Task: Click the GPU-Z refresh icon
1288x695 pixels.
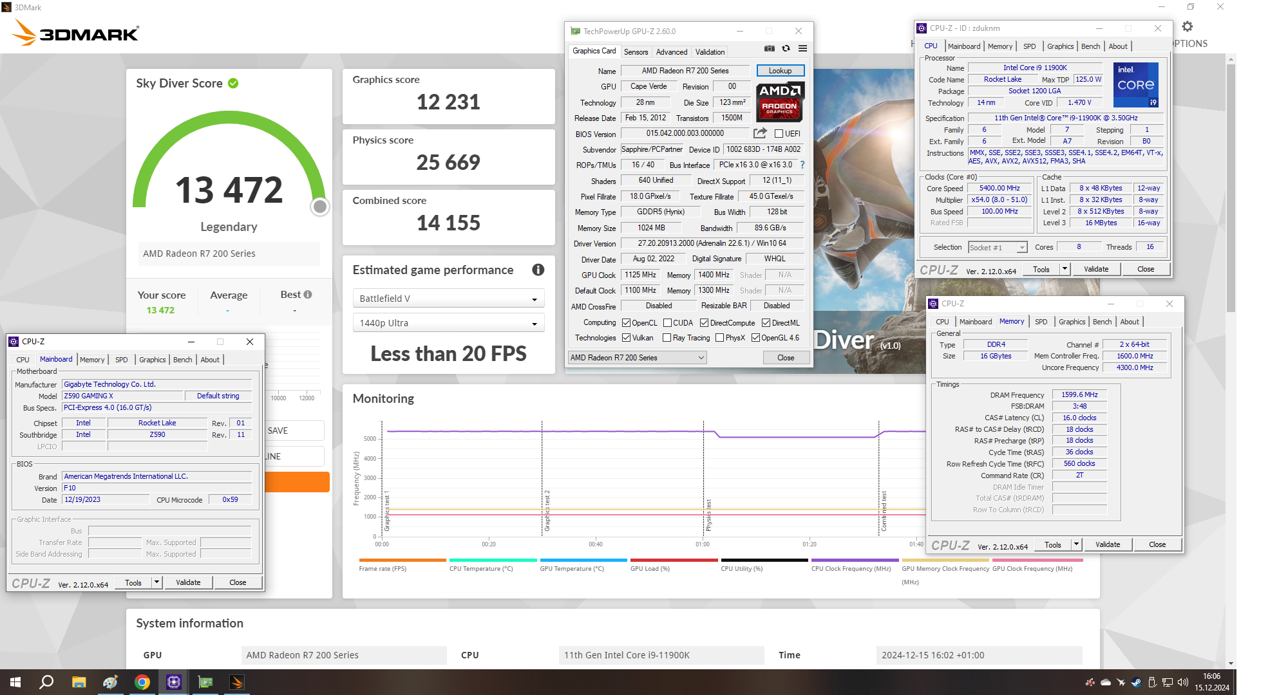Action: pyautogui.click(x=786, y=48)
